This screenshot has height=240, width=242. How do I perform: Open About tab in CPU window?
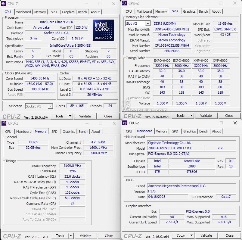95,12
